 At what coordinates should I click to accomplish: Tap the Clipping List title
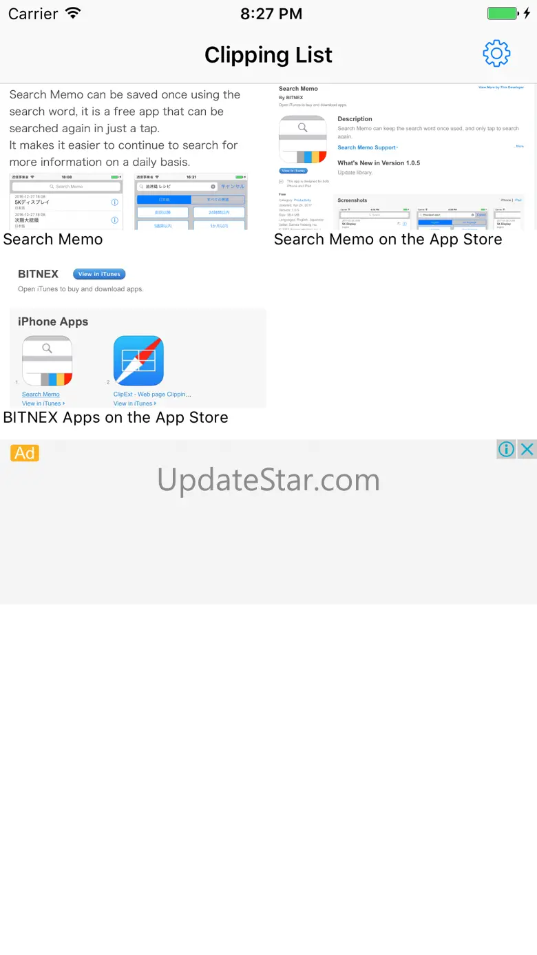[268, 55]
